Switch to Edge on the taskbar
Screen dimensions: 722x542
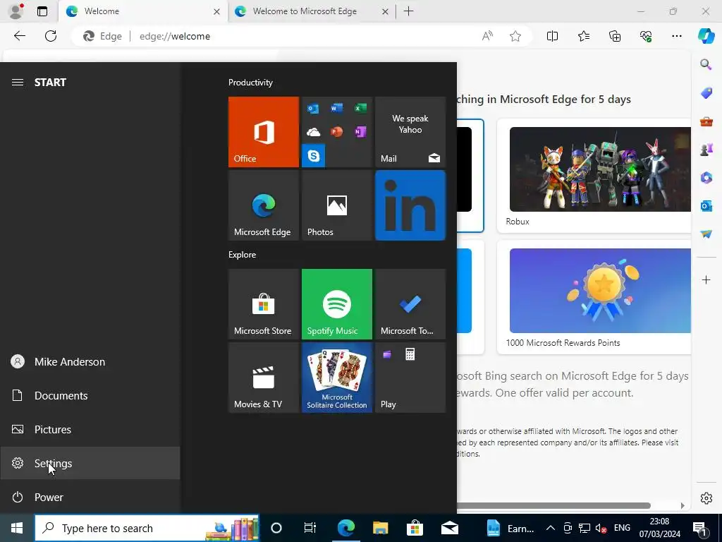coord(345,528)
